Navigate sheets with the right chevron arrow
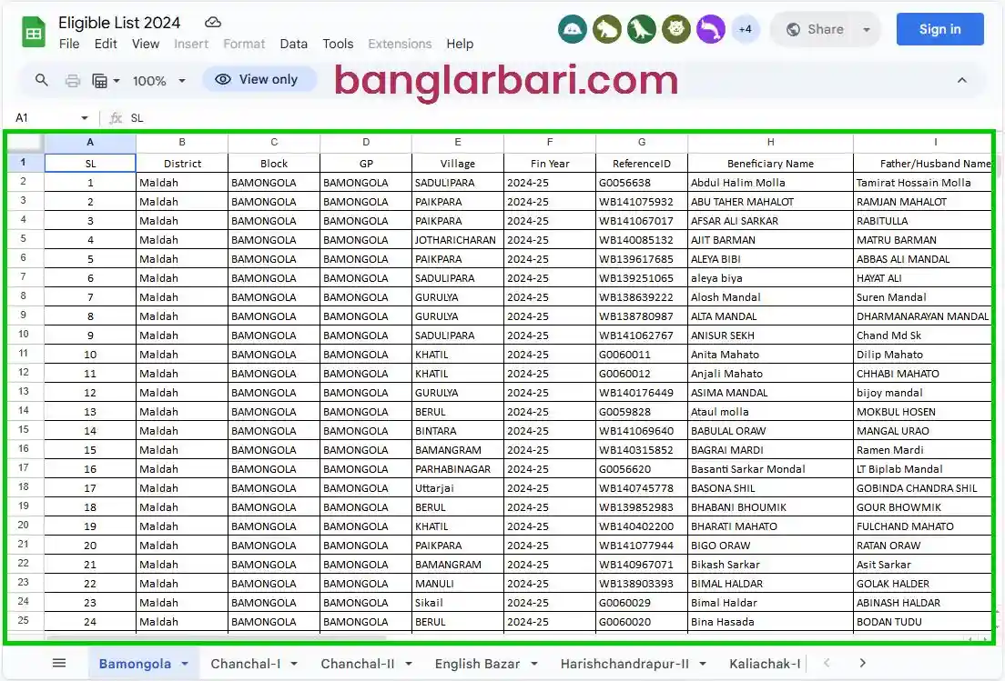 pyautogui.click(x=861, y=663)
